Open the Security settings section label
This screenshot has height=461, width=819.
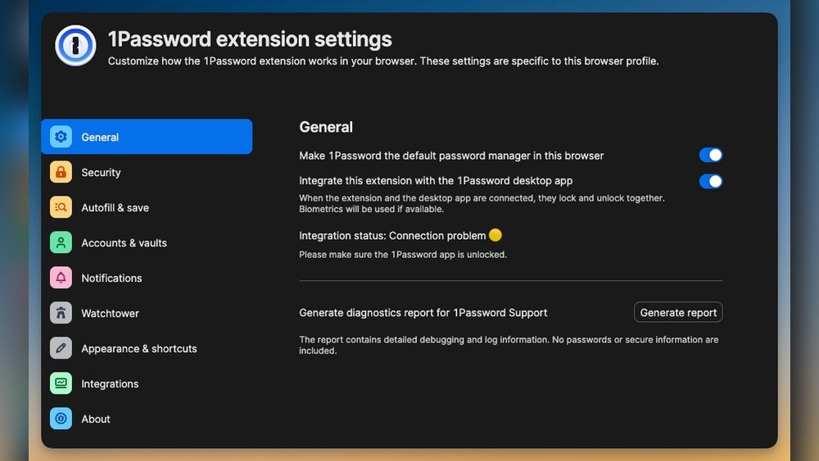pos(101,172)
